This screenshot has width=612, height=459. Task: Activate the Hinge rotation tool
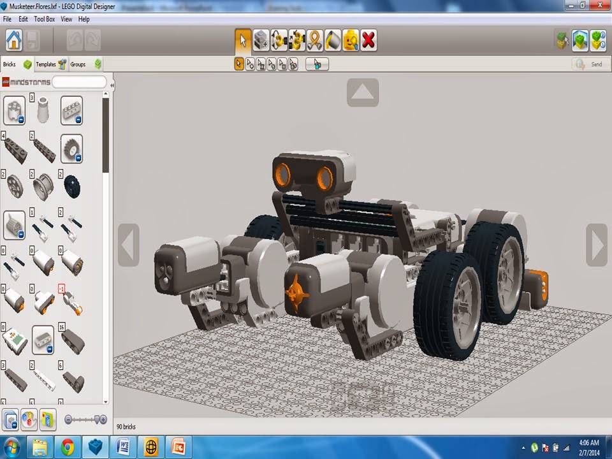pos(277,40)
